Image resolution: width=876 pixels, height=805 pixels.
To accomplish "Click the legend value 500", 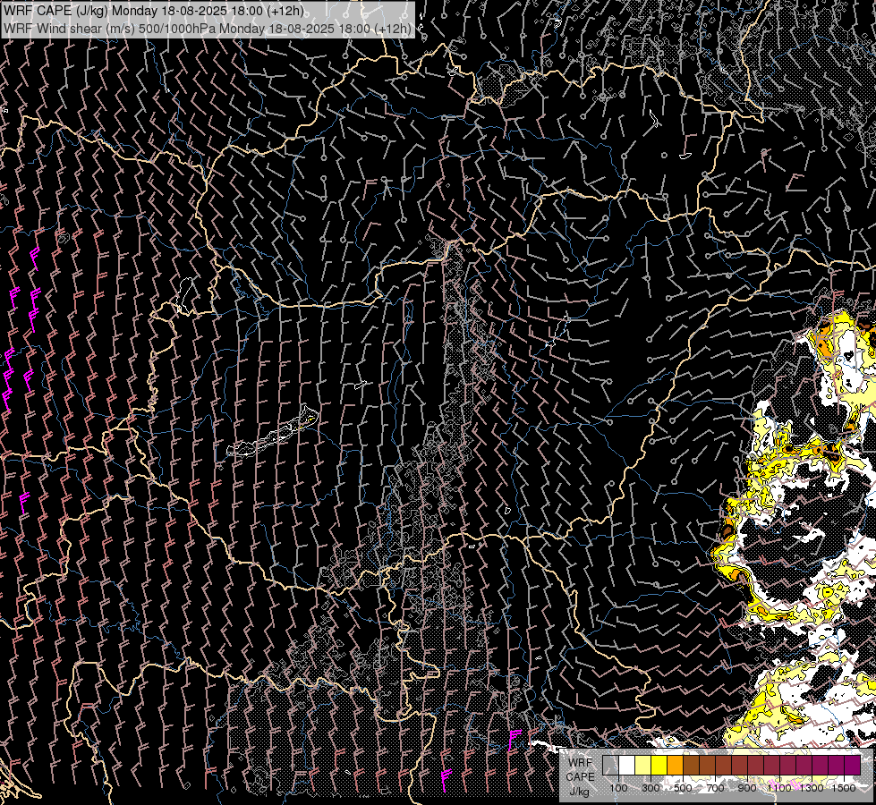I will [x=683, y=788].
